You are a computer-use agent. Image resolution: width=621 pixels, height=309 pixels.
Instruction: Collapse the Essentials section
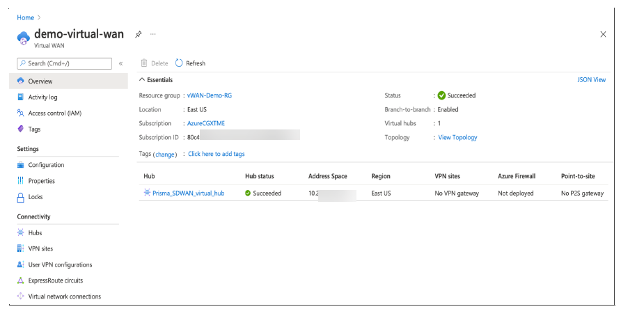pos(143,80)
